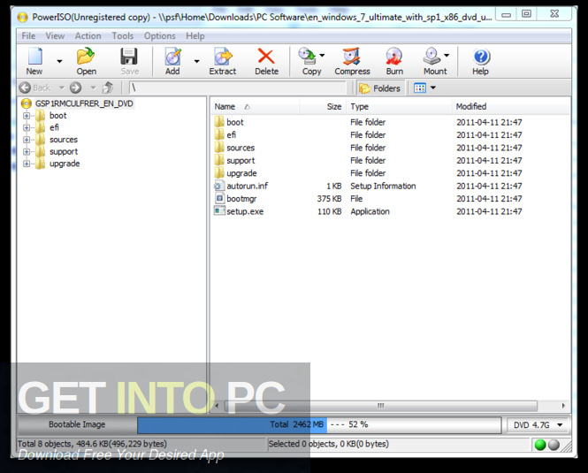Open the Tools menu

click(123, 36)
